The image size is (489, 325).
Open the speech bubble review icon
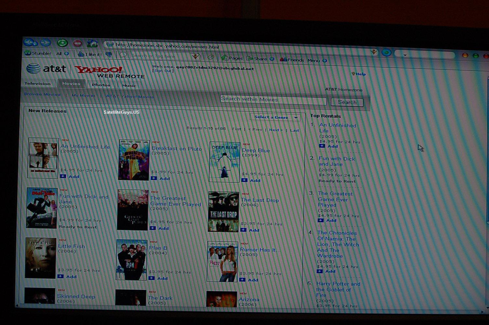click(x=123, y=55)
